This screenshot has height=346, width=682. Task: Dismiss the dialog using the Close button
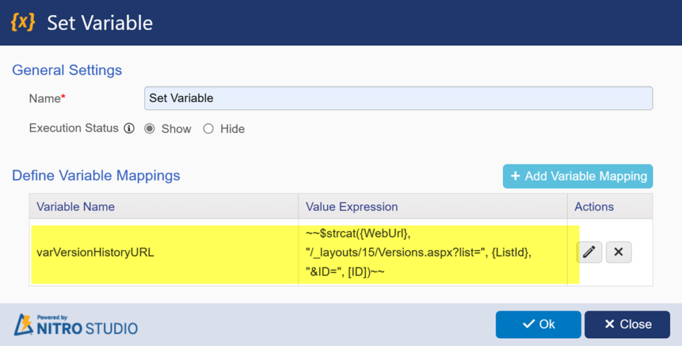coord(627,324)
